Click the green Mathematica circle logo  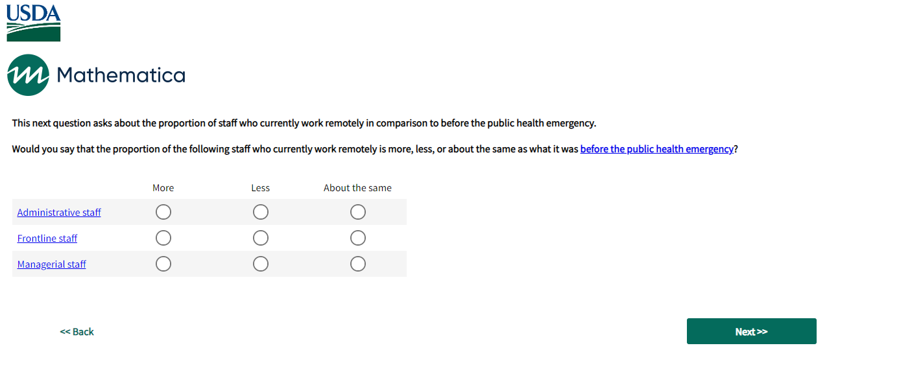(28, 75)
